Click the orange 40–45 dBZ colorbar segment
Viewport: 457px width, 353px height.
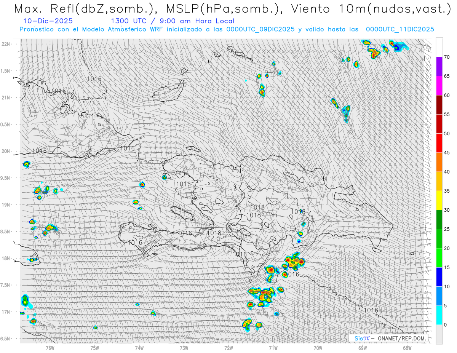pos(439,162)
